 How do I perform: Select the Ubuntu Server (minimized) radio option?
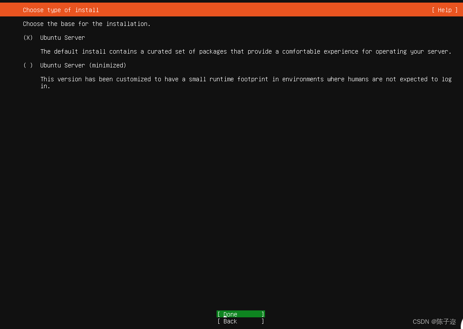tap(28, 65)
